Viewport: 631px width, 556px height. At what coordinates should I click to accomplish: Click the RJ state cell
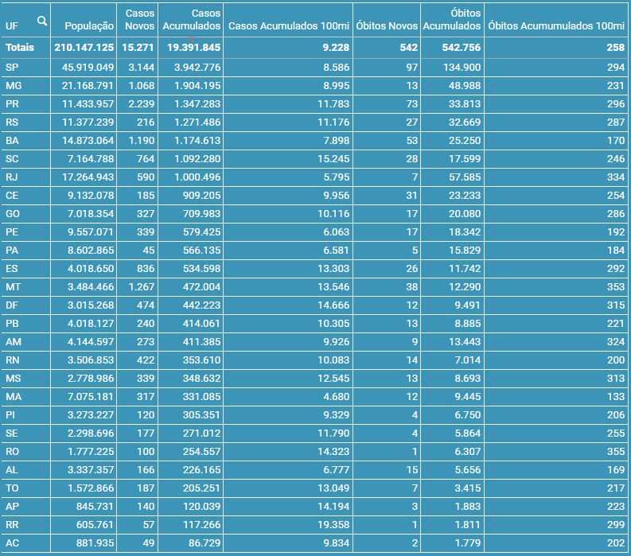12,177
